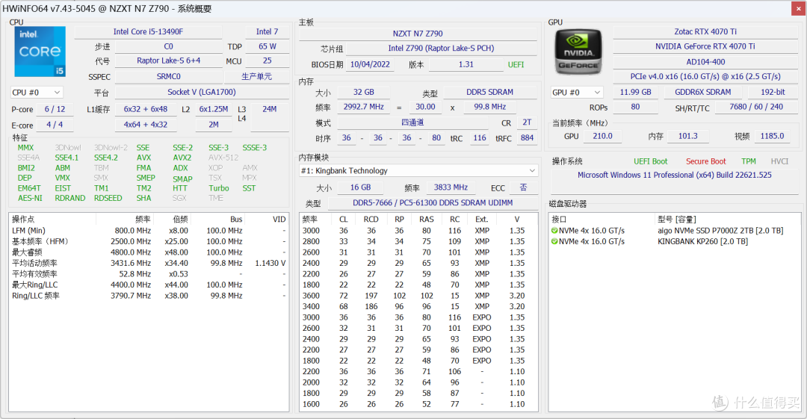This screenshot has width=807, height=419.
Task: Click the DDR5 SDRAM memory type field
Action: (489, 92)
